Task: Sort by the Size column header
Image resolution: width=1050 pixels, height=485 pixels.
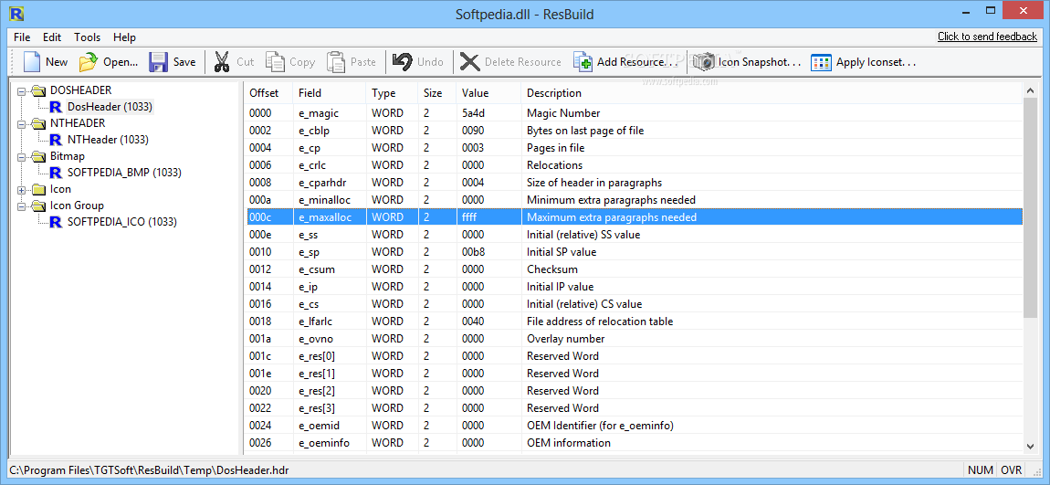Action: 437,93
